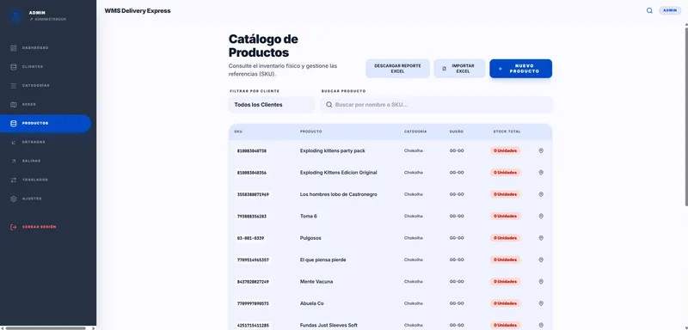Viewport: 688px width, 330px height.
Task: Click the Entradas arrow icon
Action: (x=13, y=142)
